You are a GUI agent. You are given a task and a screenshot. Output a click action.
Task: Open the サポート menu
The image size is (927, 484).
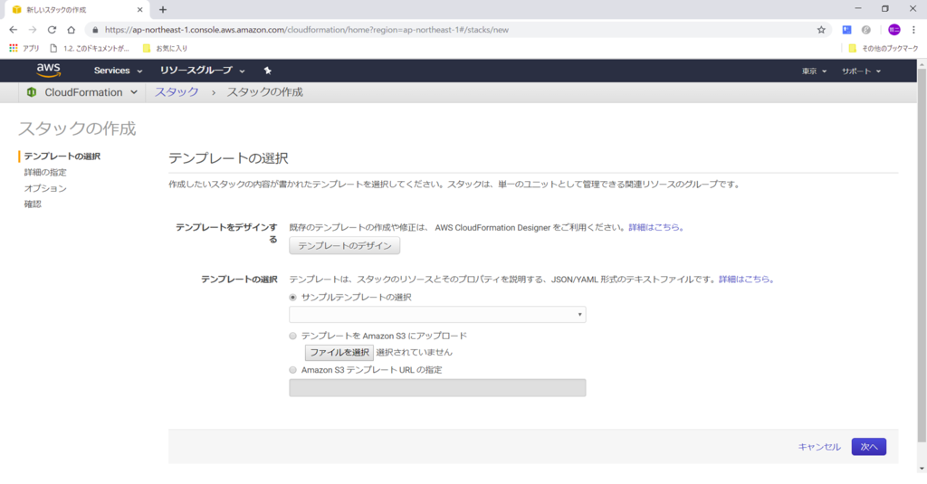pyautogui.click(x=862, y=71)
